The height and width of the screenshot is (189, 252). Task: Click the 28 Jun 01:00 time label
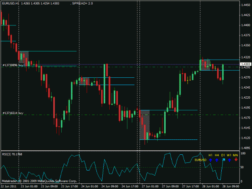(210, 187)
